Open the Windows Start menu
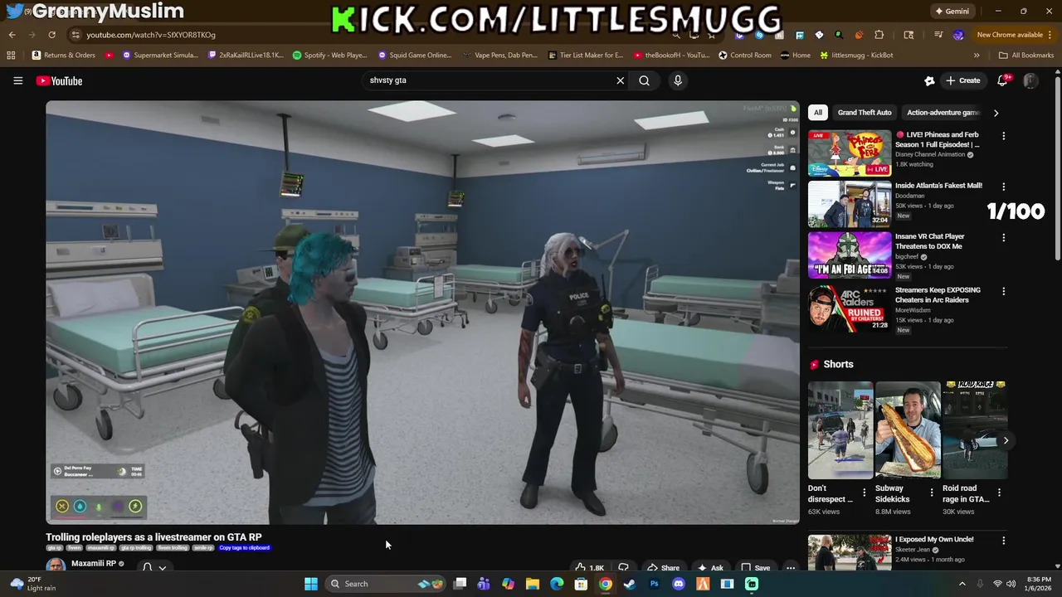This screenshot has width=1062, height=597. coord(311,584)
